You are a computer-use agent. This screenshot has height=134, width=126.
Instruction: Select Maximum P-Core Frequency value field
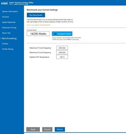tap(62, 48)
